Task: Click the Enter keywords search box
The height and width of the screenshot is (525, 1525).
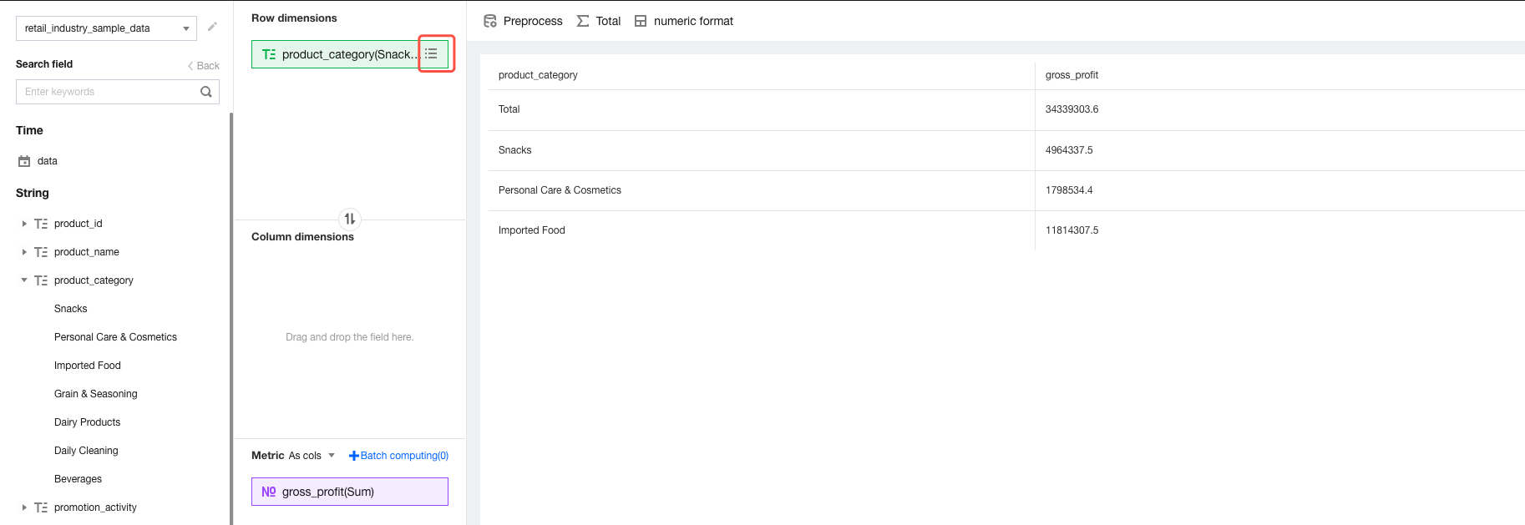Action: 109,92
